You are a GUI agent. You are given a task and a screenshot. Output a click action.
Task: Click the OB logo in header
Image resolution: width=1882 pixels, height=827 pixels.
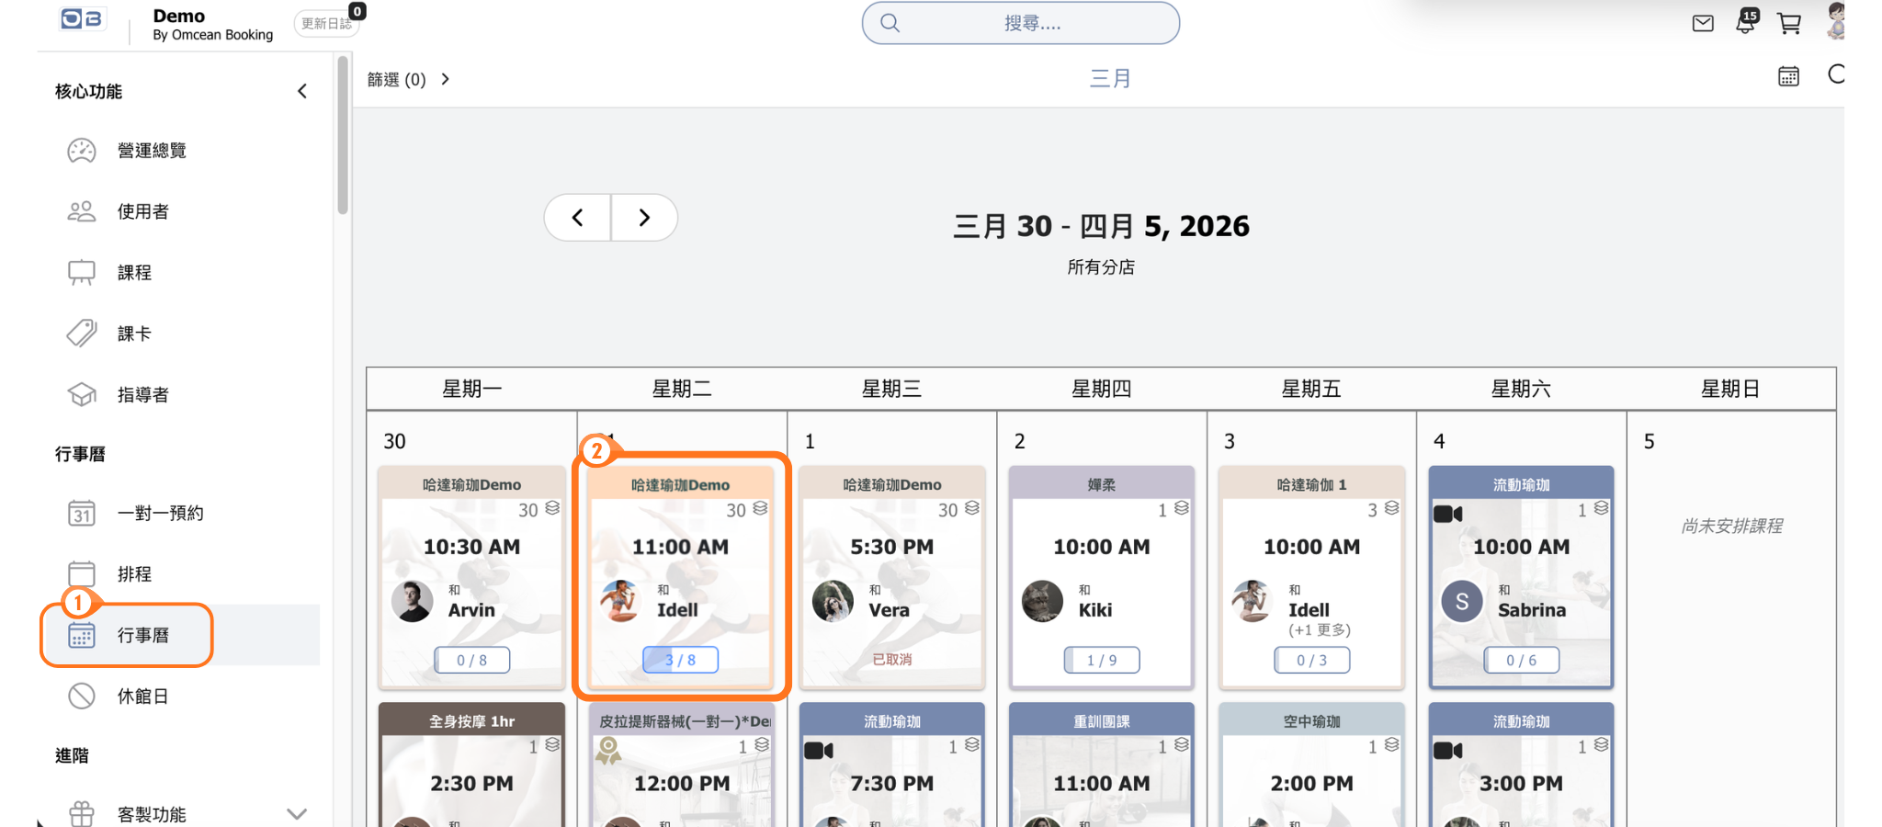[82, 19]
